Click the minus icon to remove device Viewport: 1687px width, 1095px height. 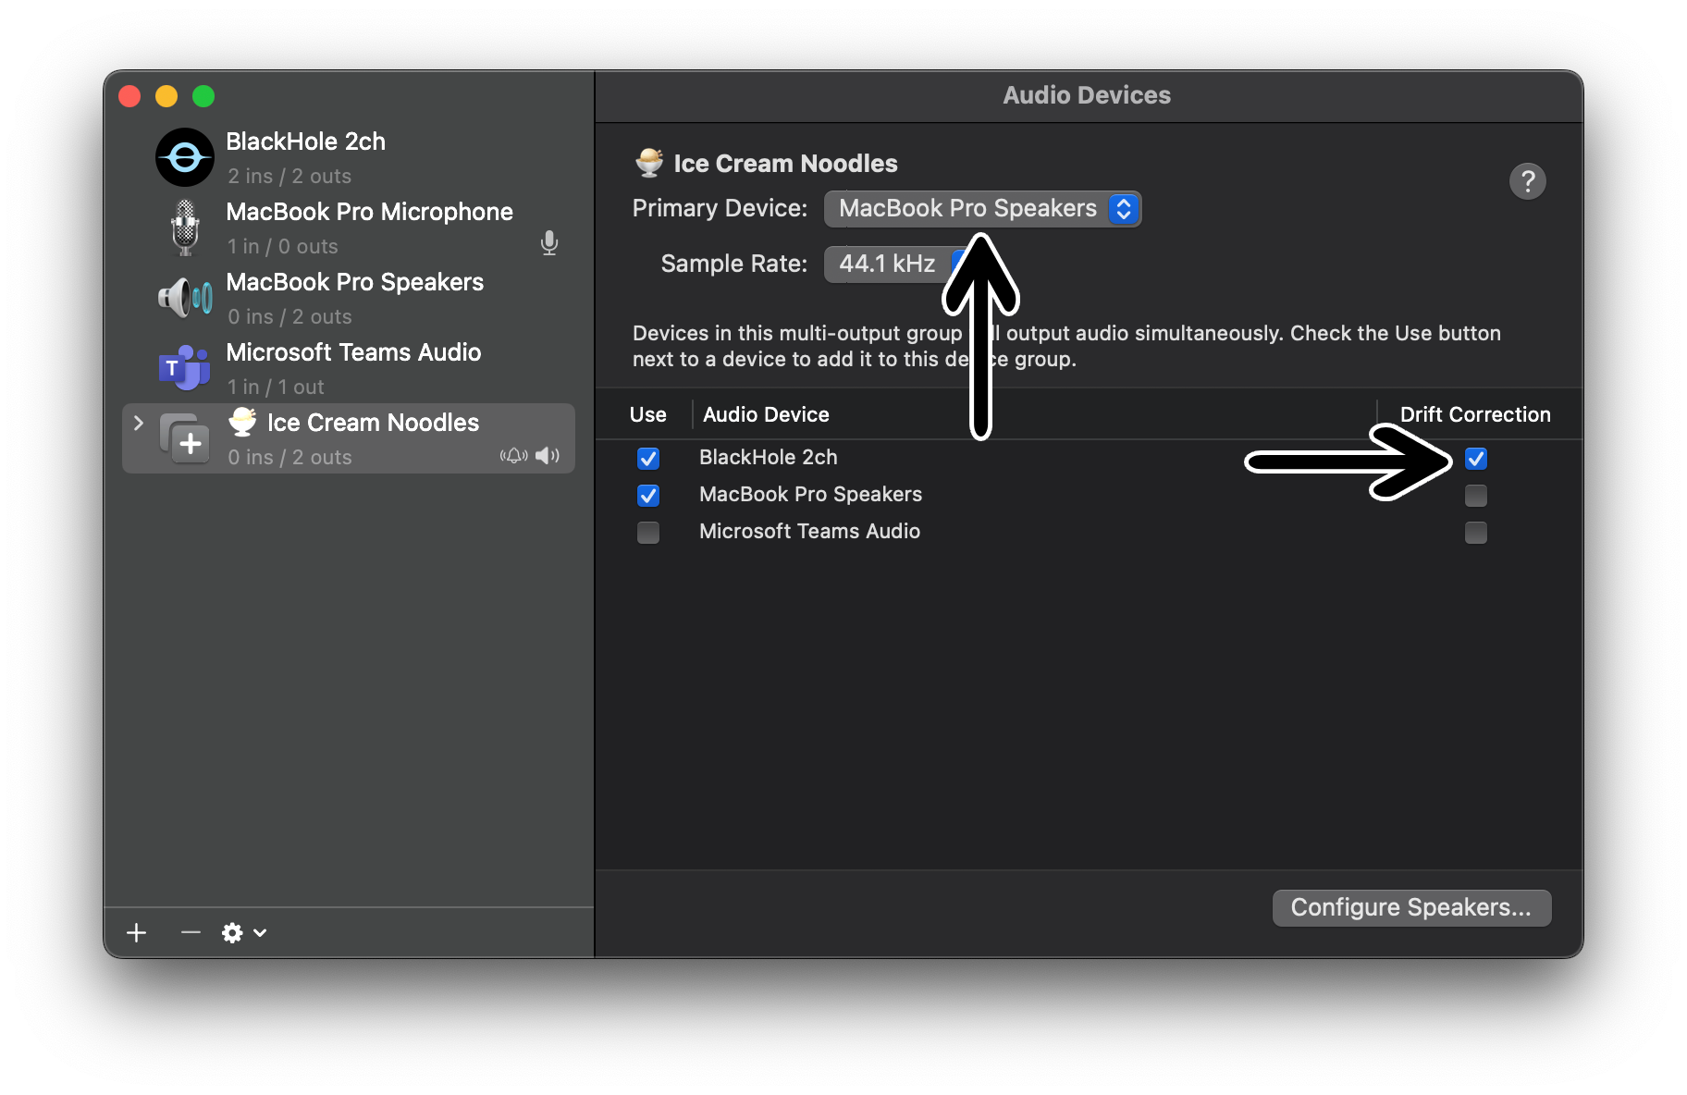point(191,933)
